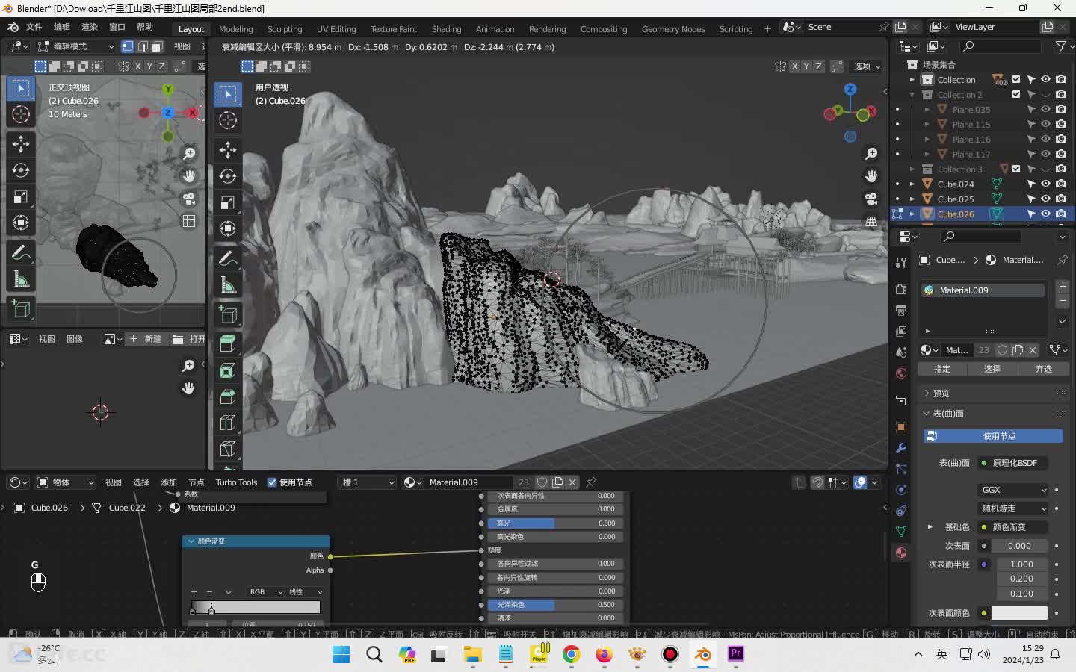The height and width of the screenshot is (672, 1076).
Task: Switch to the Modeling workspace tab
Action: coord(236,28)
